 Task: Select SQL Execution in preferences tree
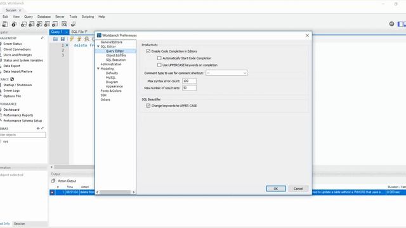[115, 60]
